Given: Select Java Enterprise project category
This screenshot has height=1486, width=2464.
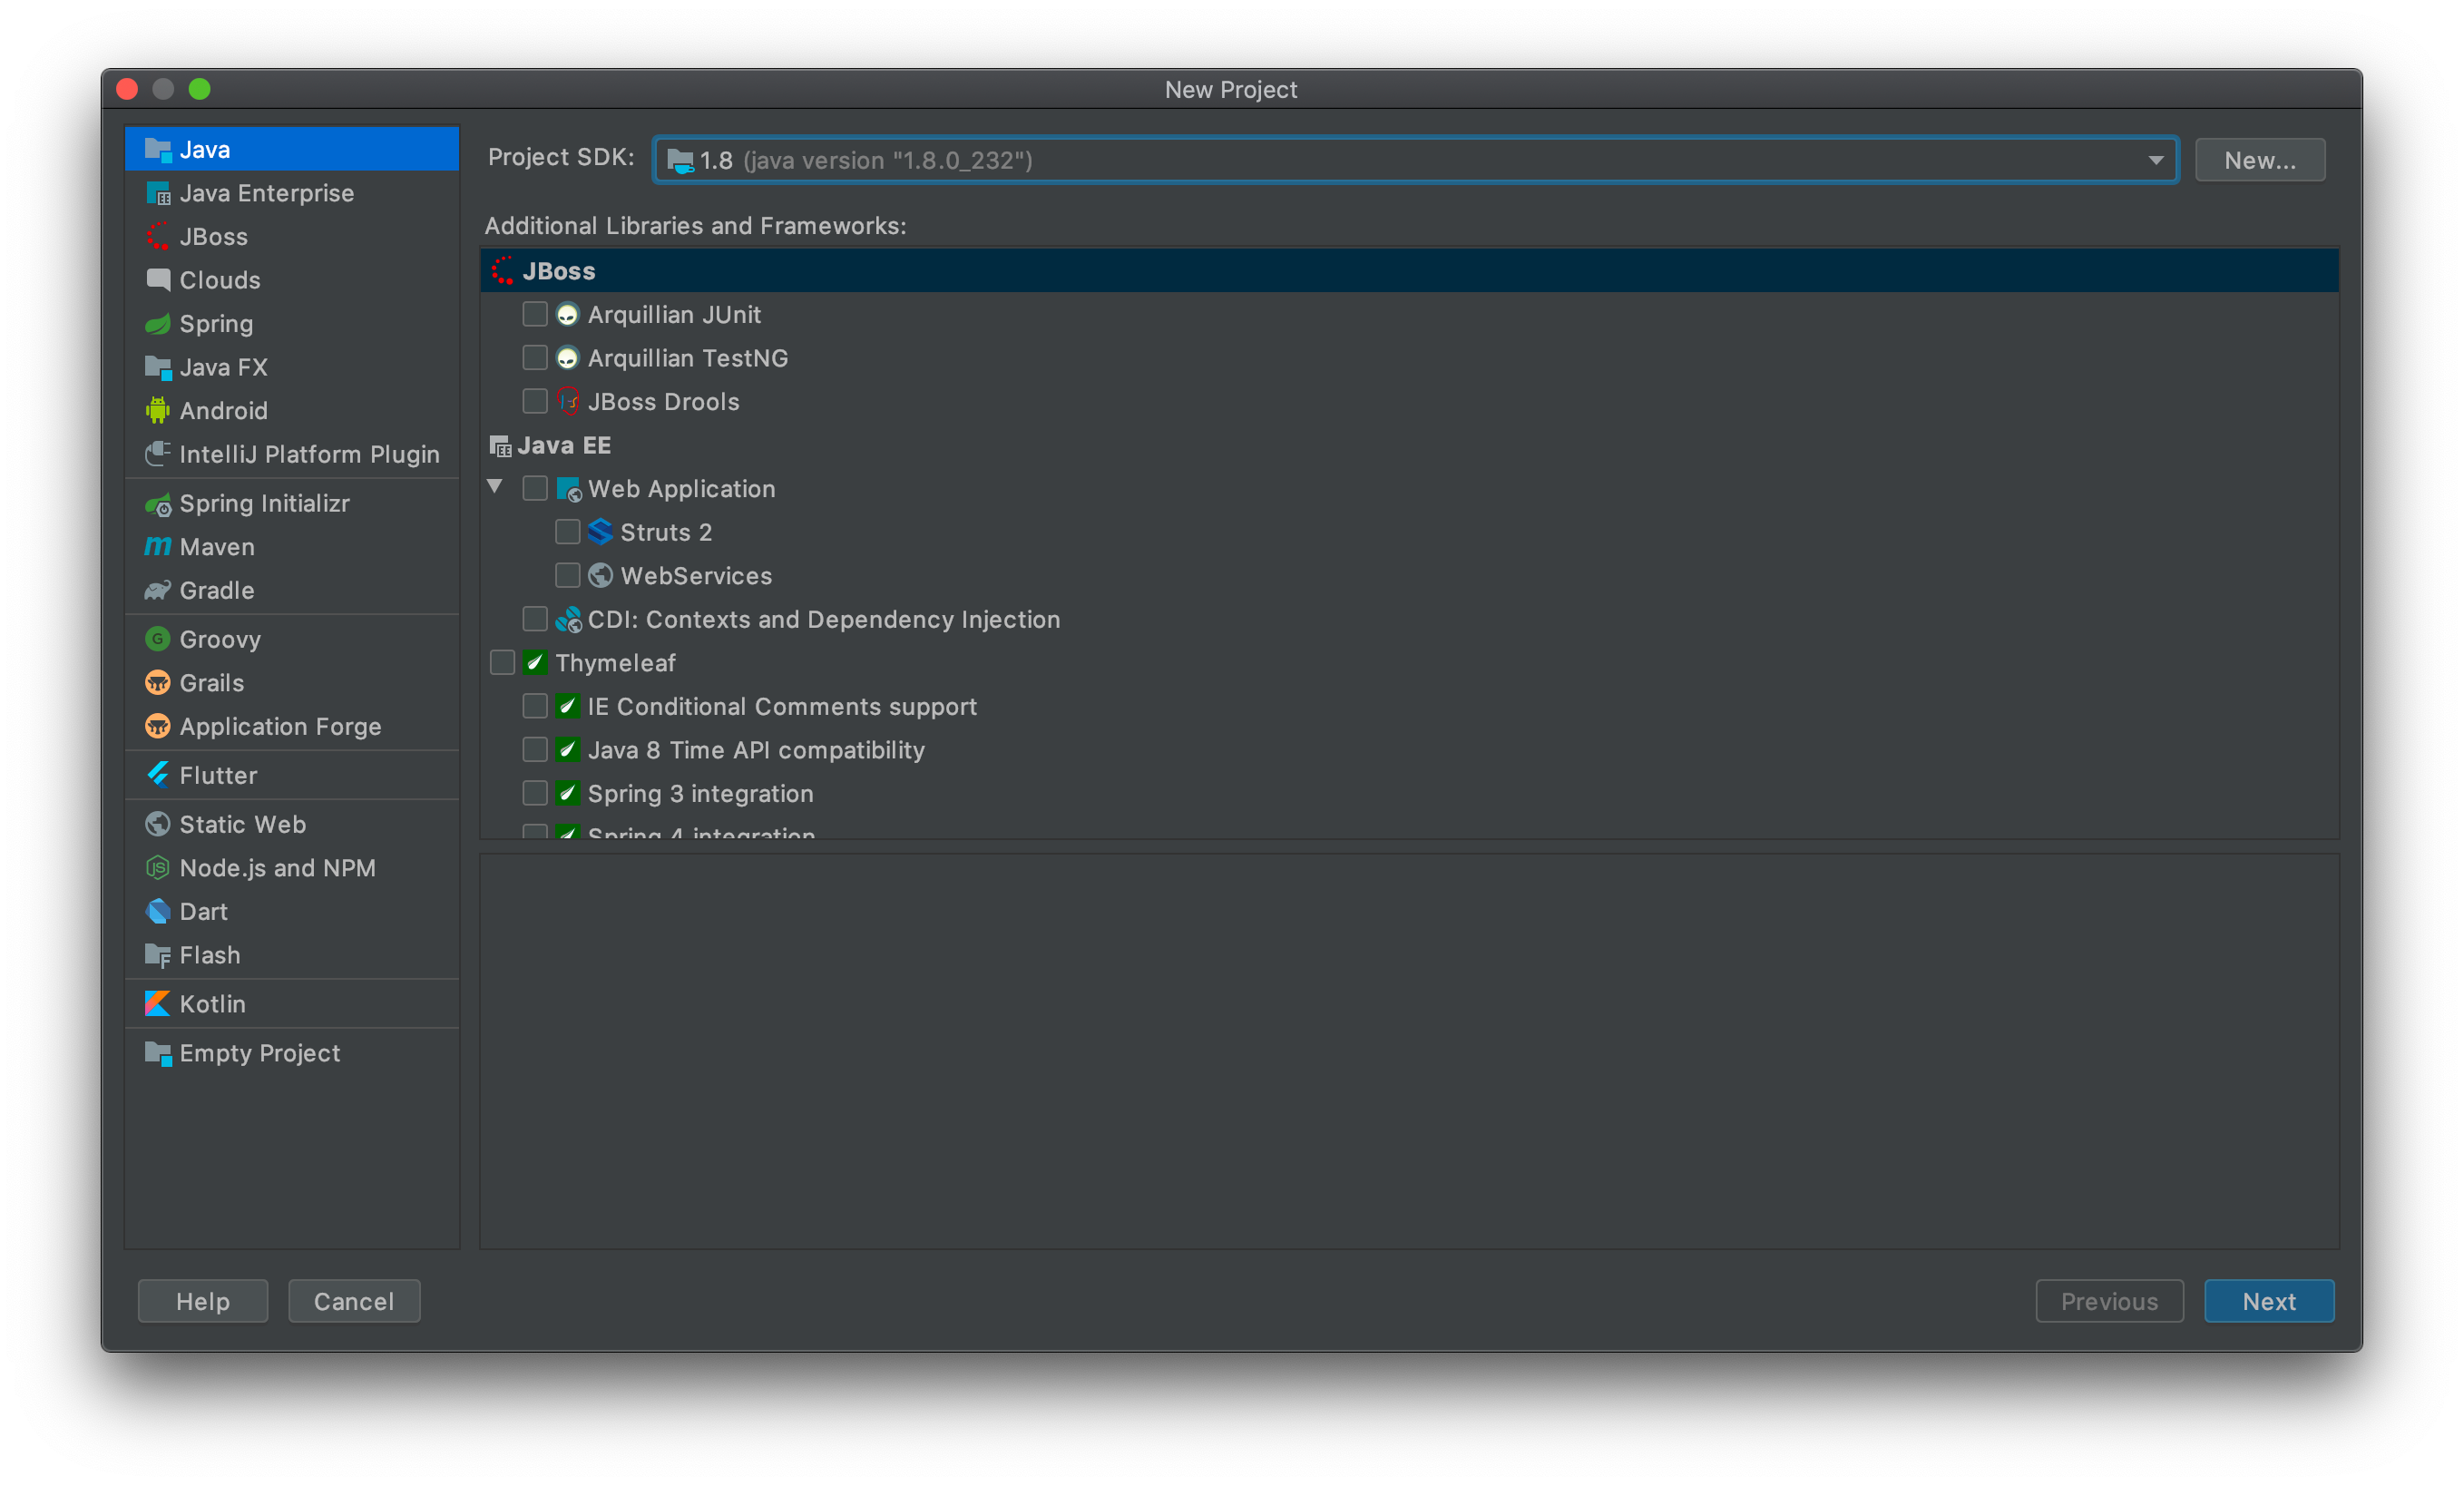Looking at the screenshot, I should [x=266, y=193].
